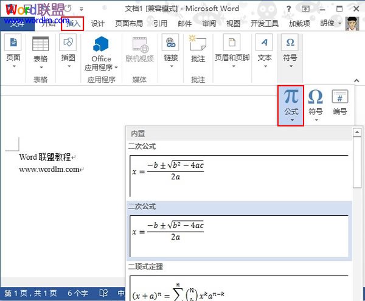Open Word help question mark

288,9
